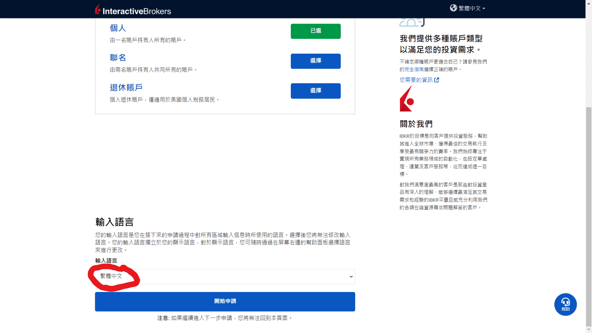Select 選擇 for the 聯名 joint account
Viewport: 592px width, 333px height.
(316, 61)
